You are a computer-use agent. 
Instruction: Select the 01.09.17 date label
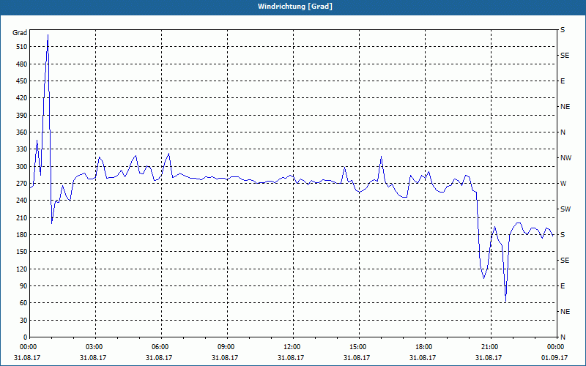point(555,358)
